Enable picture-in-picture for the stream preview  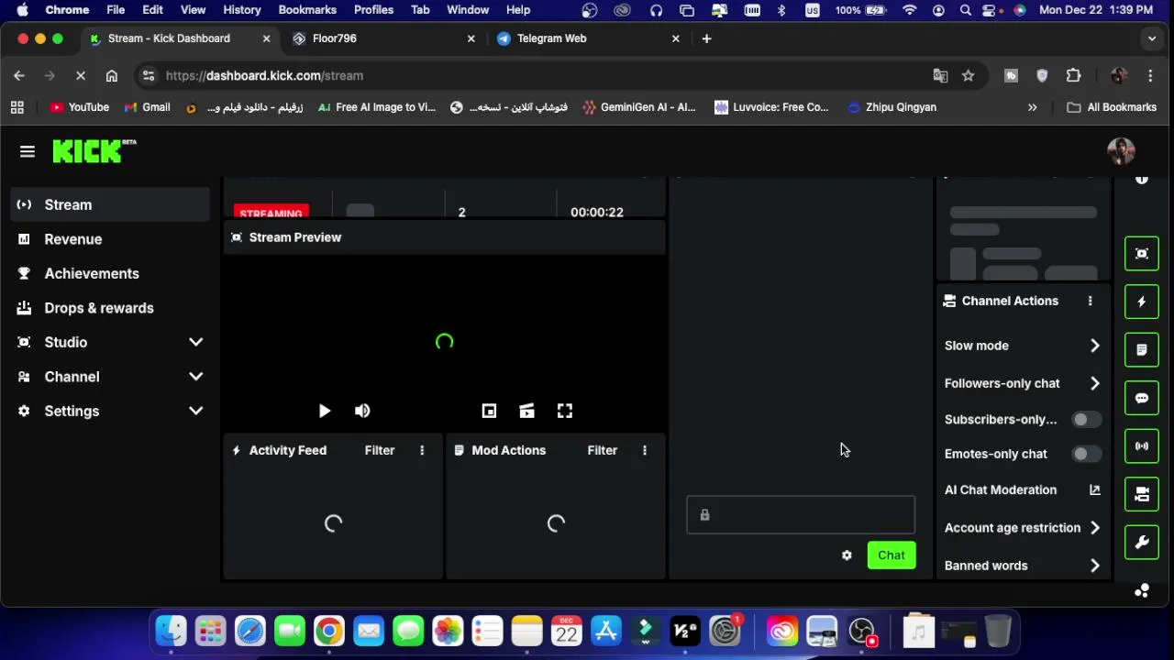(489, 412)
